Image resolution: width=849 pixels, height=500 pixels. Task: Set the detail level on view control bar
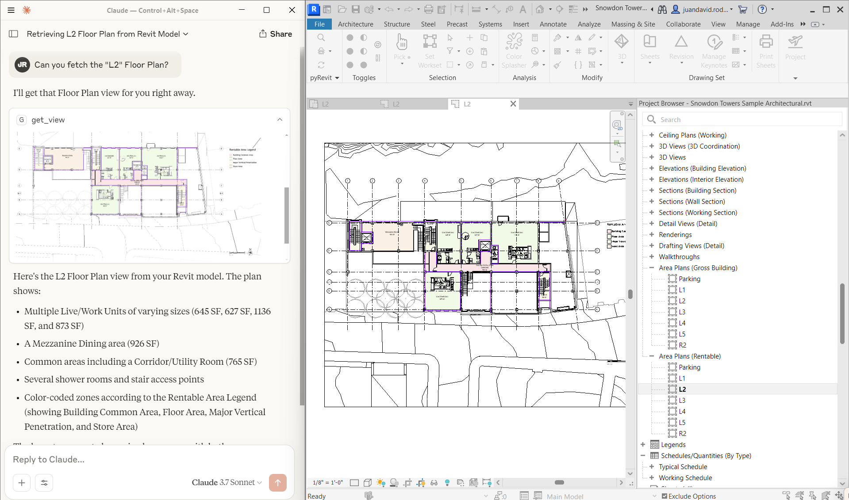354,482
